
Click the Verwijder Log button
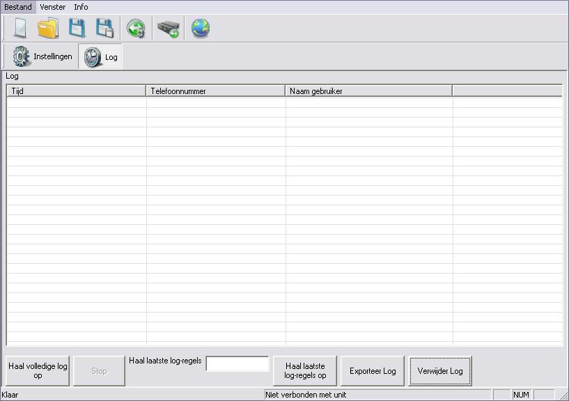[x=440, y=371]
